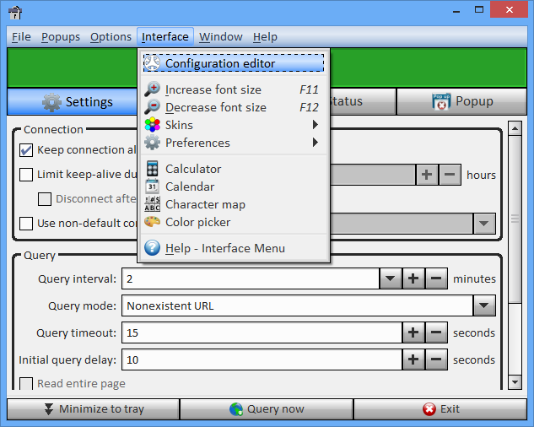This screenshot has height=427, width=534.
Task: Decrease keep-alive hours with minus button
Action: [450, 175]
